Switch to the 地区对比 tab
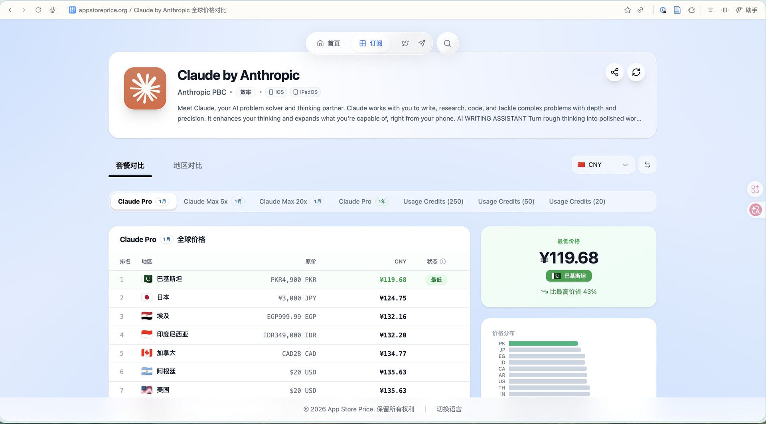766x424 pixels. (188, 166)
